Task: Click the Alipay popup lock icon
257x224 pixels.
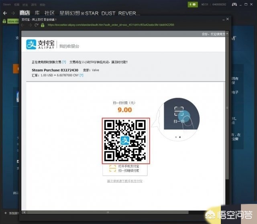Action: [x=43, y=25]
